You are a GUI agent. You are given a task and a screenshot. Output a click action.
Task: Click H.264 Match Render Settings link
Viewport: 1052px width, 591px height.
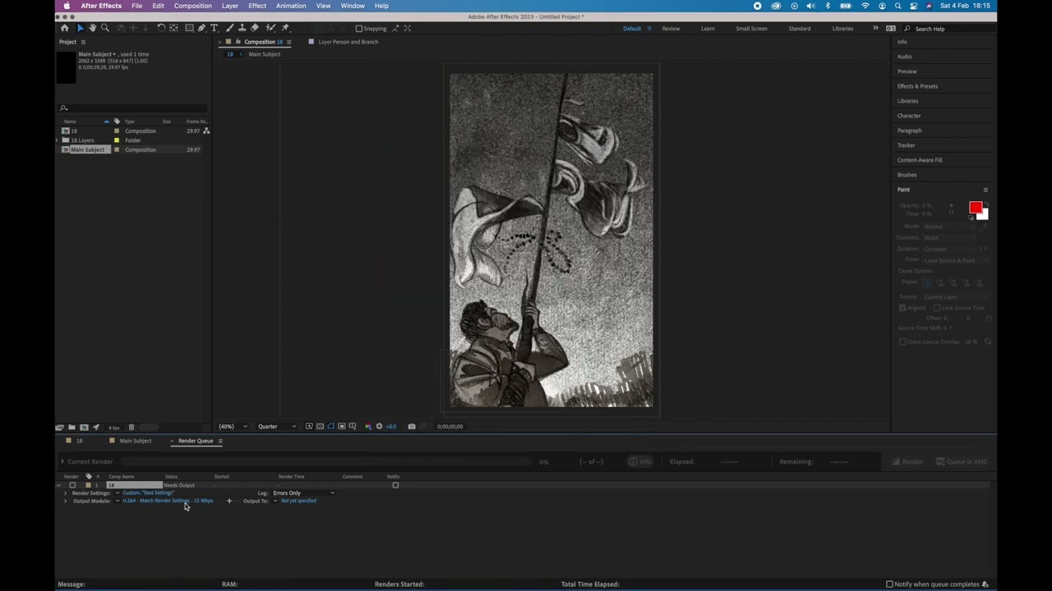(168, 501)
